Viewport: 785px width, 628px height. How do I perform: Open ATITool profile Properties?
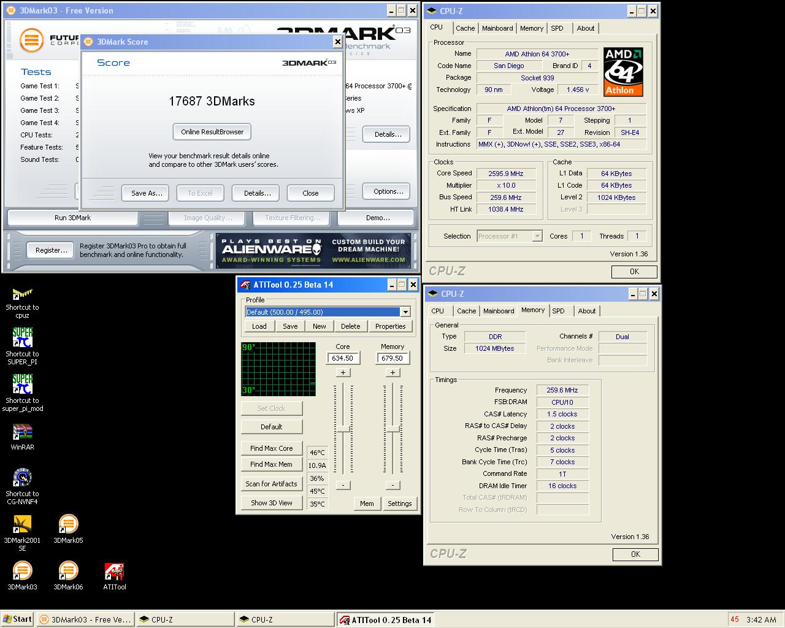390,326
